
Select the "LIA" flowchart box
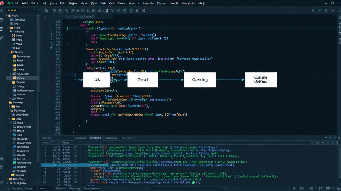click(x=96, y=80)
